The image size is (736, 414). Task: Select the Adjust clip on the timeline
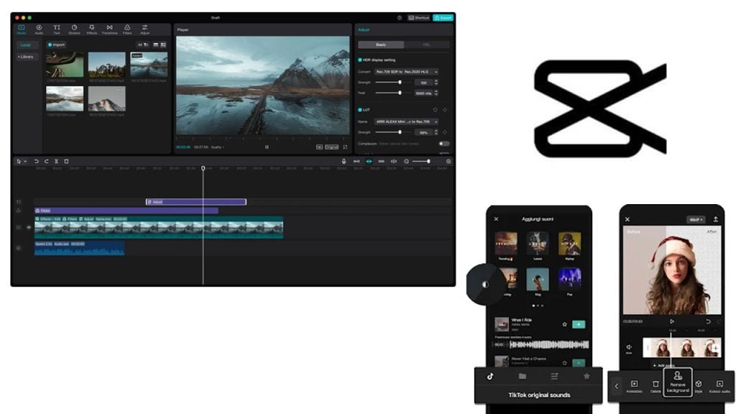pos(196,202)
